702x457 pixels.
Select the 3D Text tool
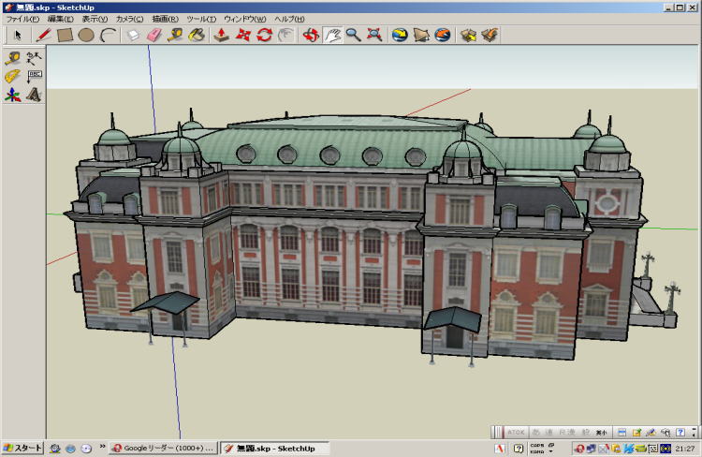click(34, 95)
